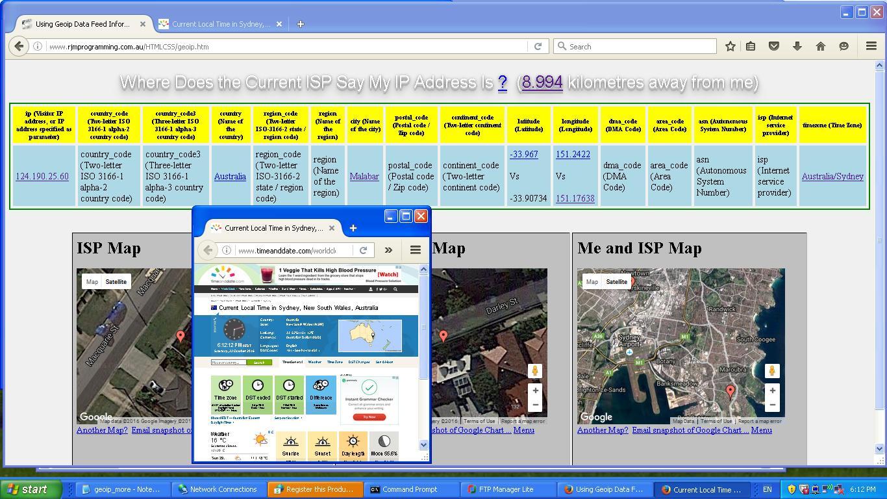Click the Malabar city link
This screenshot has width=887, height=499.
364,176
